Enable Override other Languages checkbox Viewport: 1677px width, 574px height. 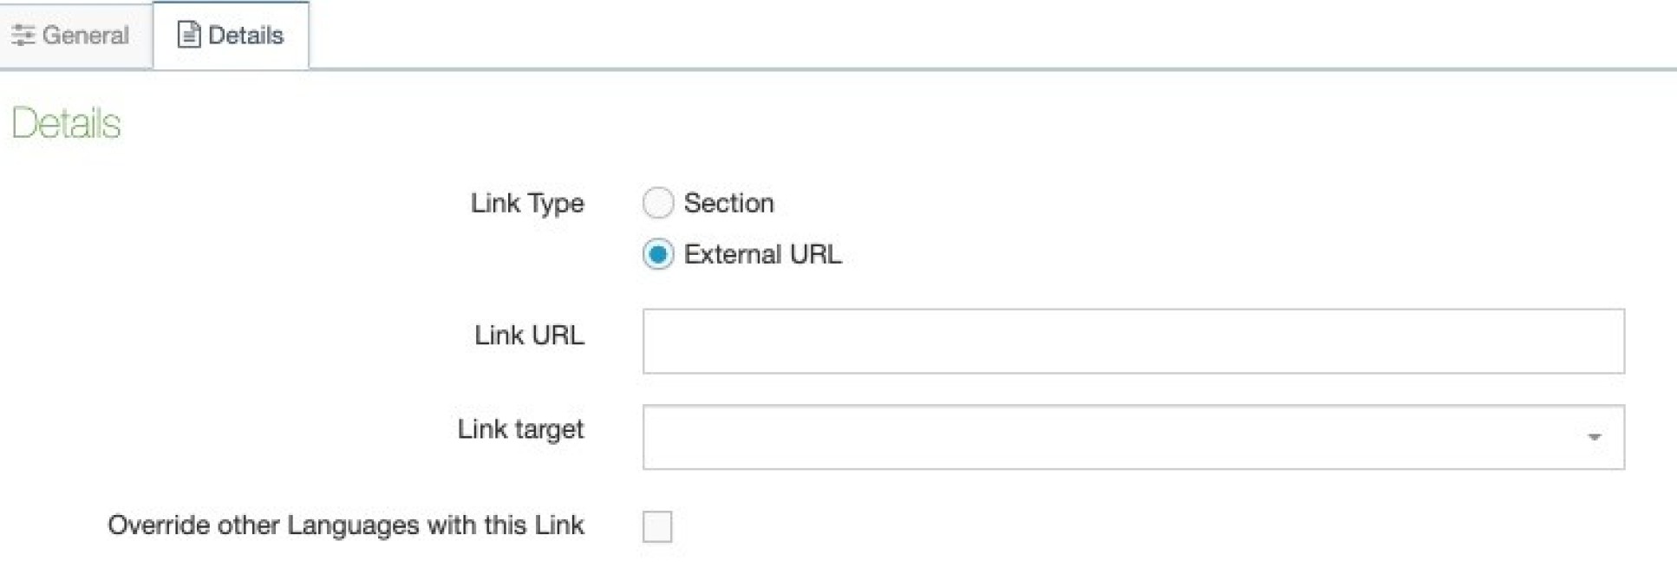tap(657, 526)
